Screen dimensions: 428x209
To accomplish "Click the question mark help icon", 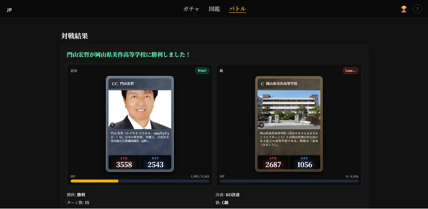I will tap(417, 9).
